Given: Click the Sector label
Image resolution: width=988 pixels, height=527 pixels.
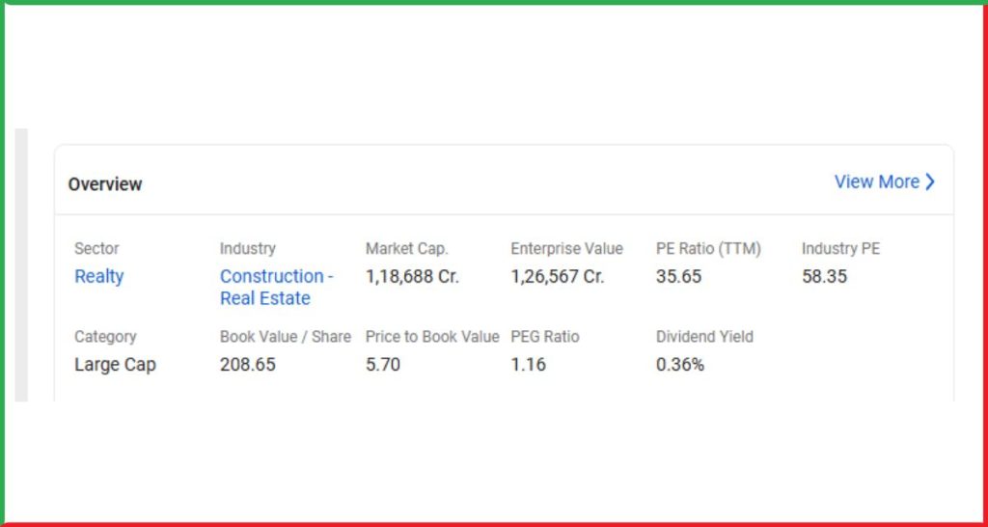Looking at the screenshot, I should pyautogui.click(x=96, y=249).
